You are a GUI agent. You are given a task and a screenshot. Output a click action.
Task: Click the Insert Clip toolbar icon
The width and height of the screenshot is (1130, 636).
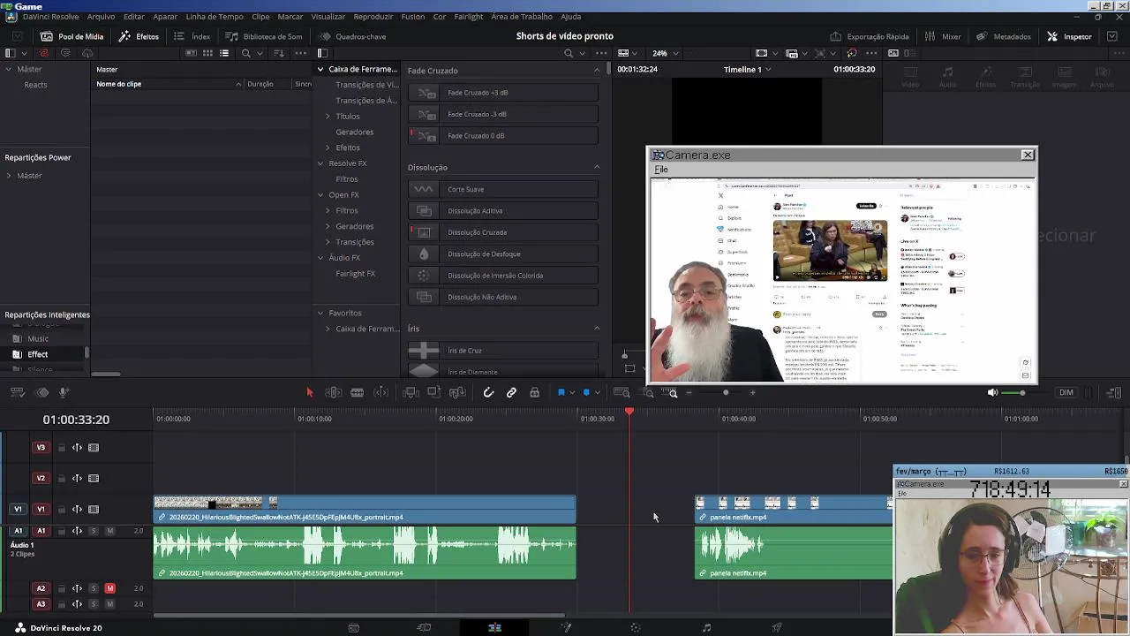tap(411, 392)
